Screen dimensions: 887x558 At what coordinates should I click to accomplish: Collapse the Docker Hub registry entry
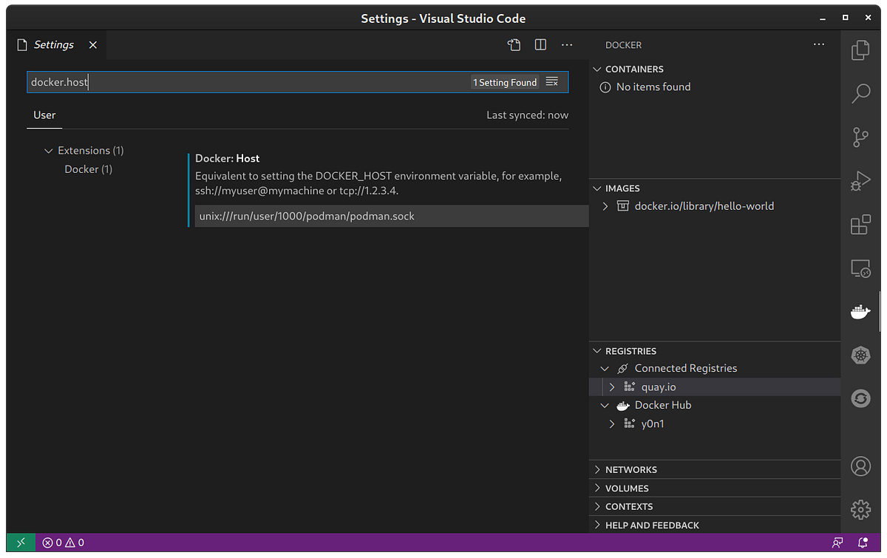[605, 405]
